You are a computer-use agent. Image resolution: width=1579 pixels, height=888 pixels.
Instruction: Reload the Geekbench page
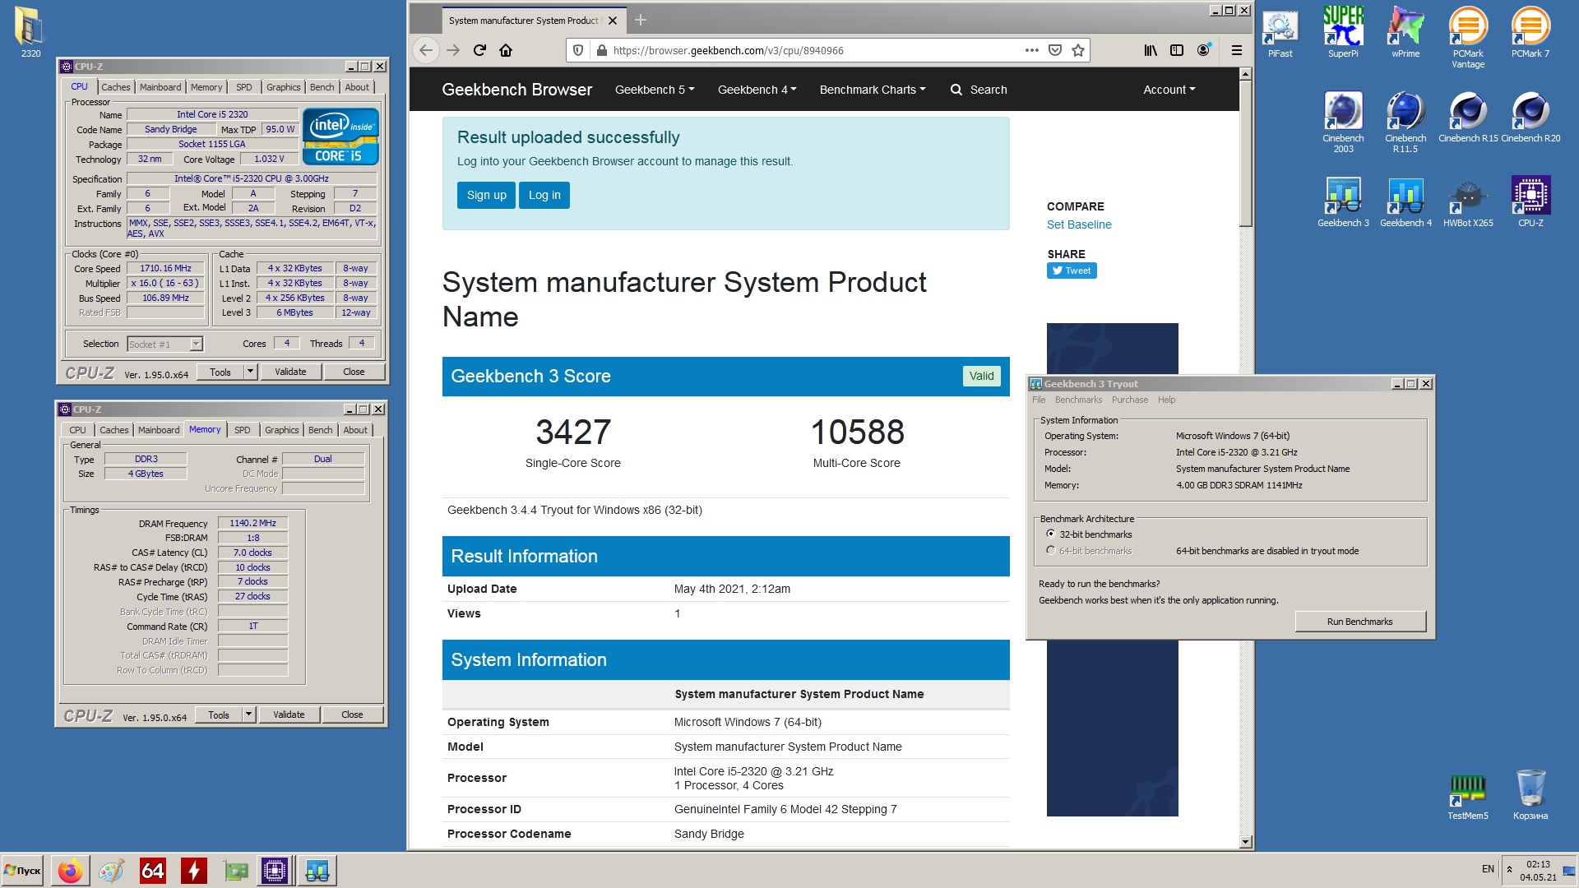pyautogui.click(x=480, y=50)
